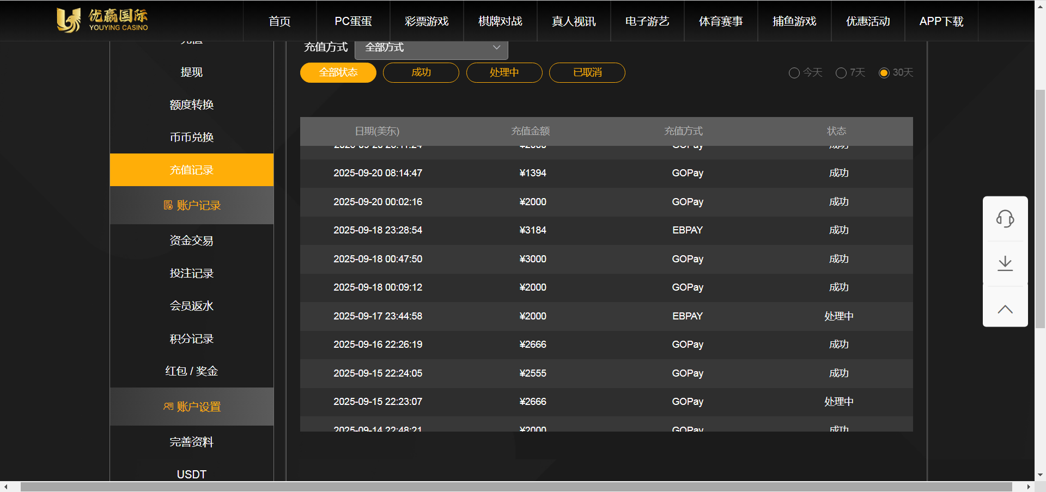
Task: Go to 优惠活动 in the navigation
Action: [x=868, y=21]
